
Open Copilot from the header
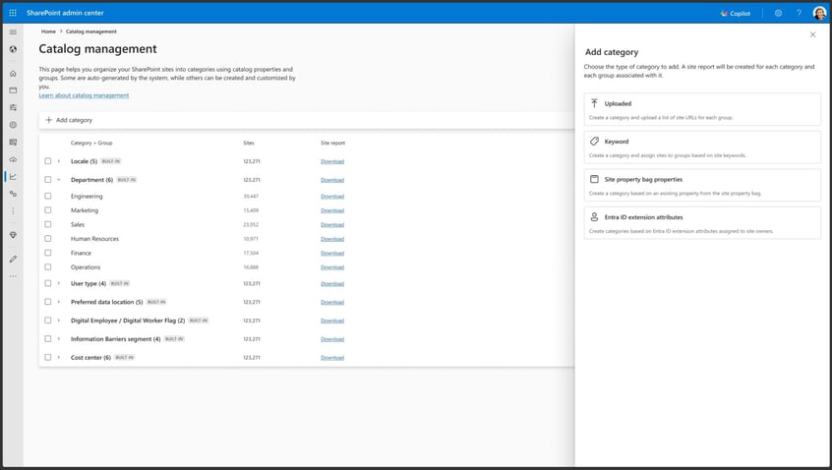click(736, 13)
